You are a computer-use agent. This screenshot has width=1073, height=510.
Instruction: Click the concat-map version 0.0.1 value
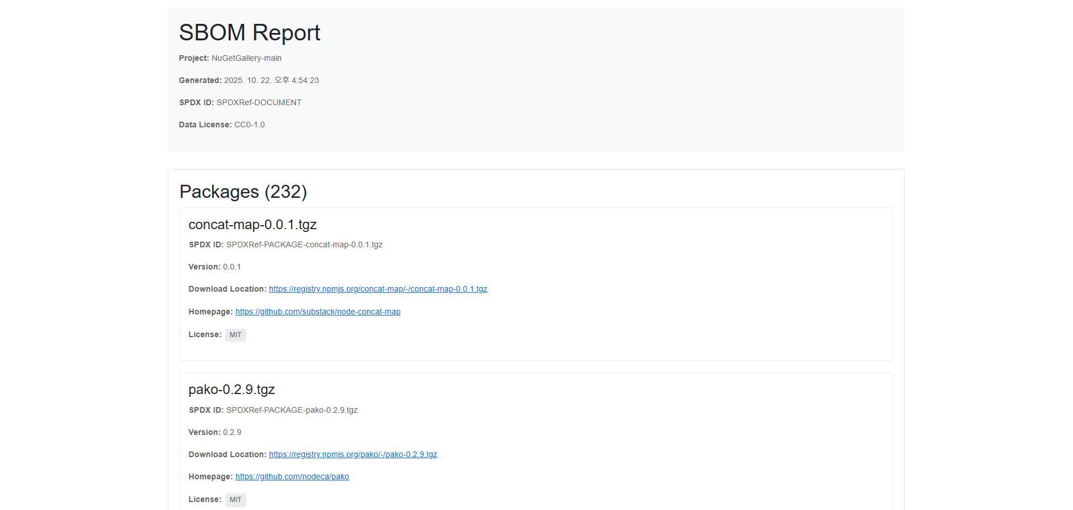231,267
